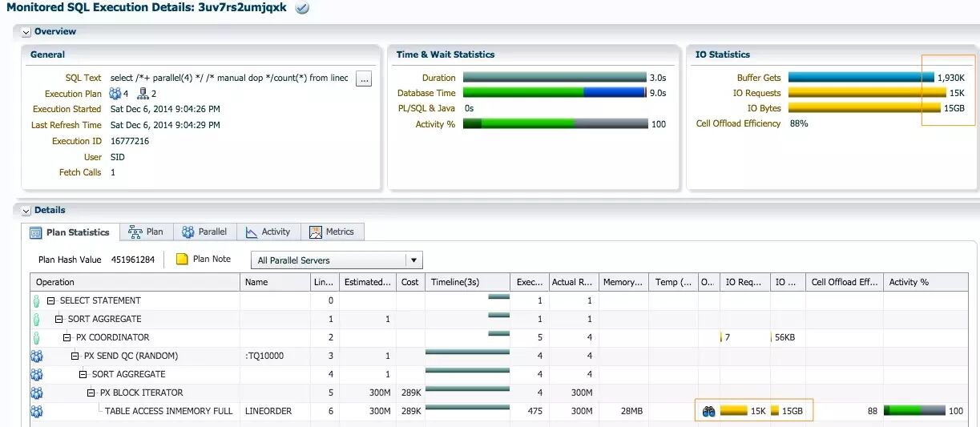The height and width of the screenshot is (427, 980).
Task: Click activity bar in TABLE ACCESS INMEMORY FULL row
Action: [914, 411]
